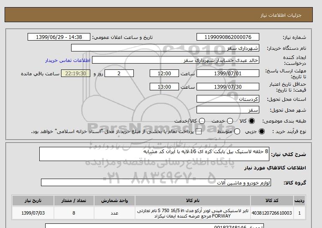This screenshot has height=228, width=322.
Task: Click the phone number 09183748146 text field
Action: (154, 226)
